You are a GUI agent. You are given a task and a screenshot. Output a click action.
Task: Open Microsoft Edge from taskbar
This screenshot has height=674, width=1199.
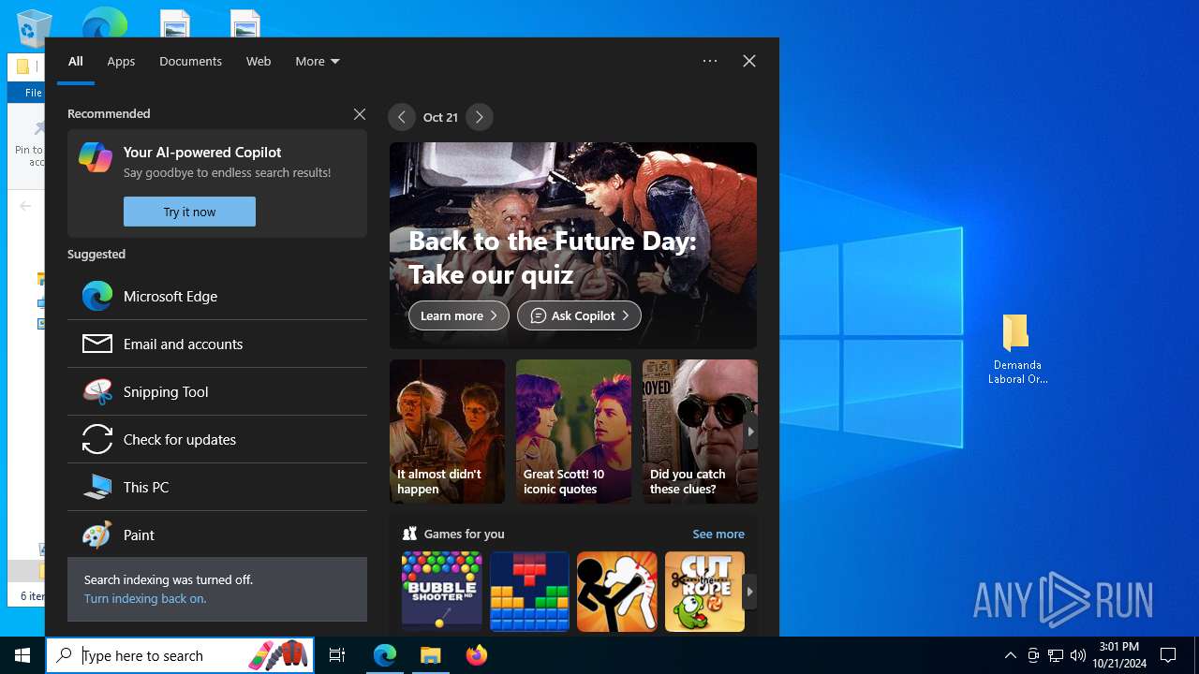(385, 655)
